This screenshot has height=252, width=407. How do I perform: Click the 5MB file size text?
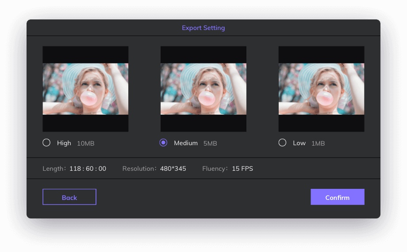(x=210, y=143)
